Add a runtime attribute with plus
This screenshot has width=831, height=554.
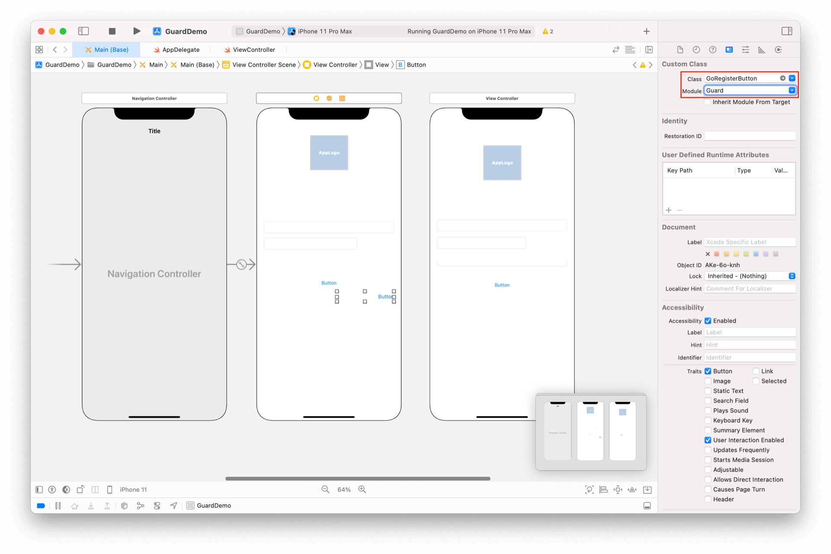[669, 210]
